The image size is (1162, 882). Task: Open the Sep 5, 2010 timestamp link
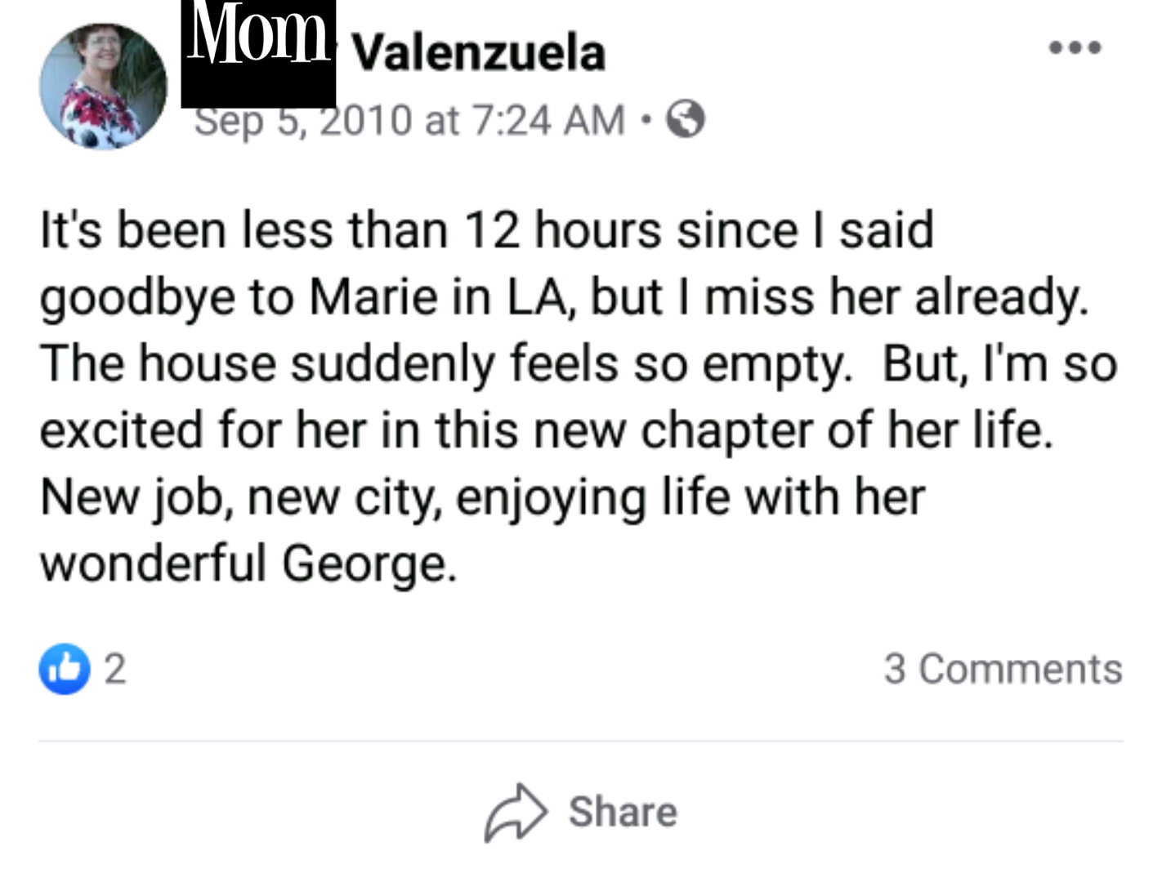409,120
